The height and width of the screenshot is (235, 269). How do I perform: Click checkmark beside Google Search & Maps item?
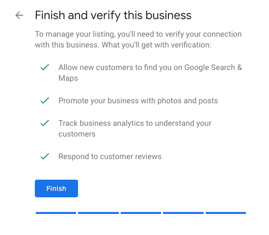pyautogui.click(x=45, y=67)
